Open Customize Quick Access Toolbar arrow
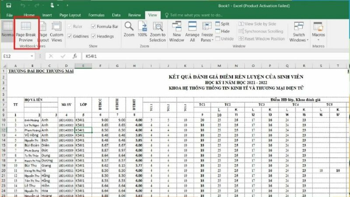Screen dimensions: 350x197 pos(67,5)
